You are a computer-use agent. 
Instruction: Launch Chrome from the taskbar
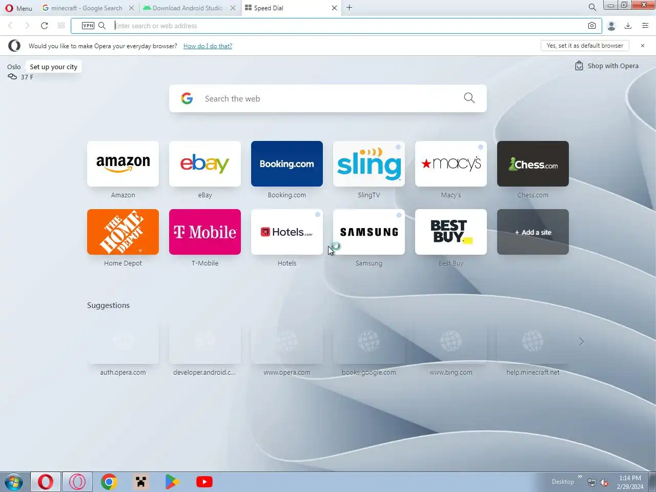[x=109, y=482]
